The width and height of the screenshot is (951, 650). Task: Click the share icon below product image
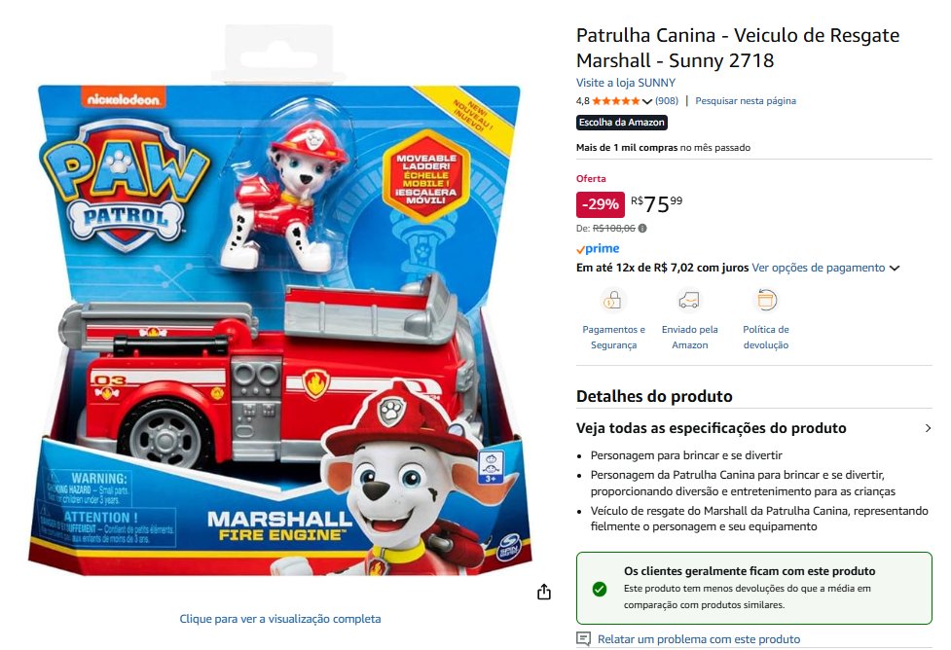pyautogui.click(x=544, y=592)
